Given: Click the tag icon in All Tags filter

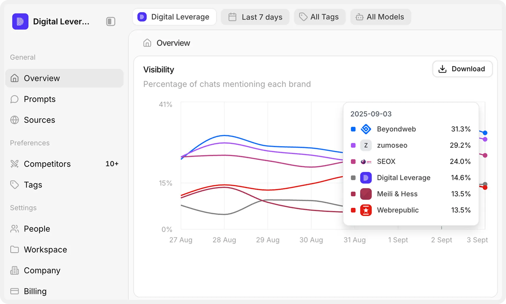Looking at the screenshot, I should pyautogui.click(x=303, y=17).
